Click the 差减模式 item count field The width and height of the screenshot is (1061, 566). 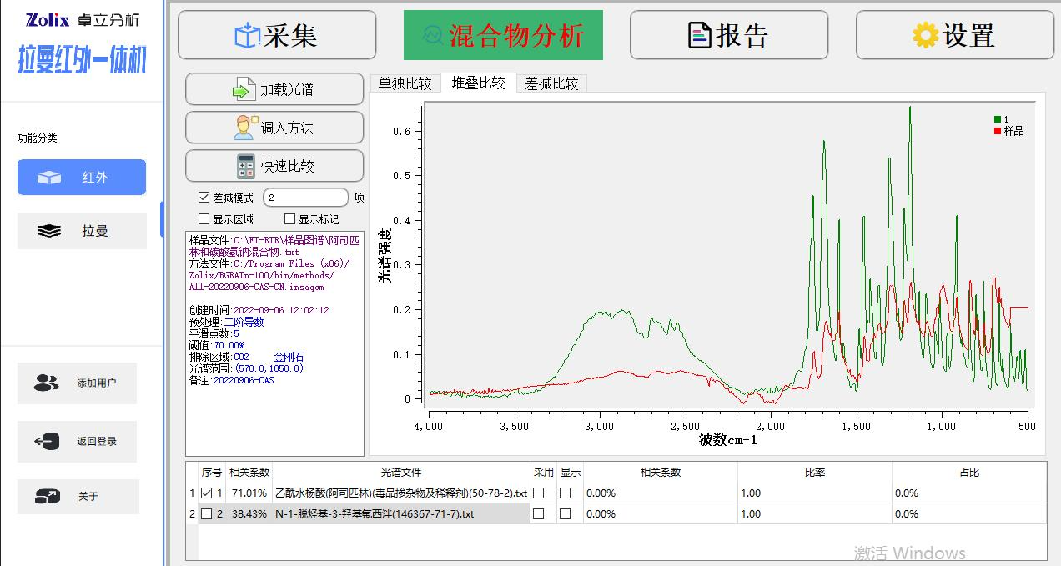point(305,198)
